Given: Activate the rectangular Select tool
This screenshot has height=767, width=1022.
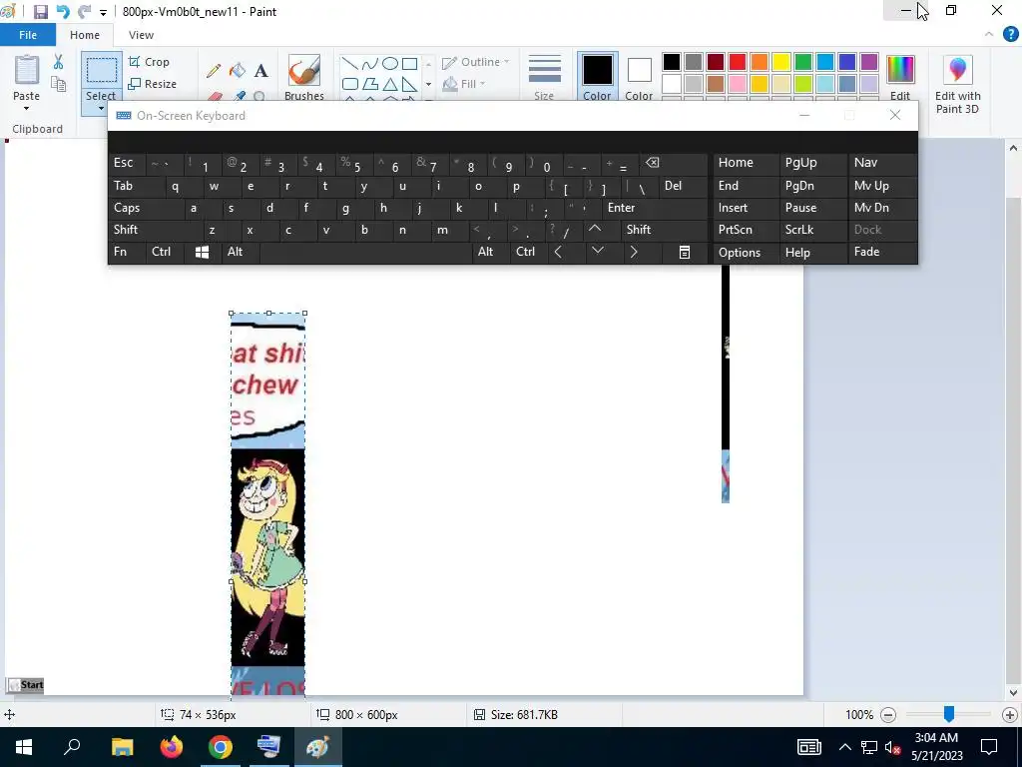Looking at the screenshot, I should pyautogui.click(x=102, y=70).
